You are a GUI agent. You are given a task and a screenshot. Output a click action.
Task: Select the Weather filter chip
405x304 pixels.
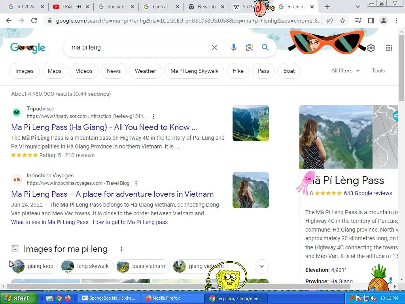click(x=146, y=71)
